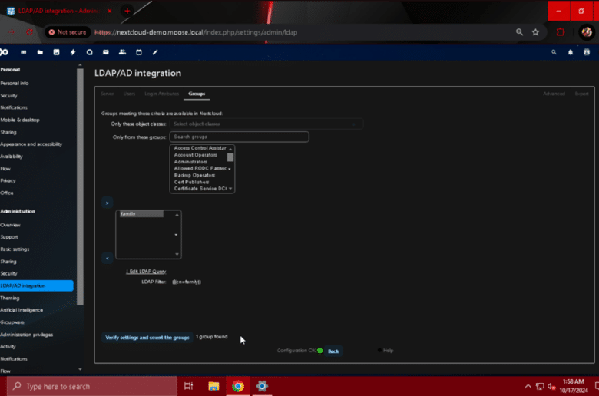Open the Dashboard app icon
The height and width of the screenshot is (396, 599).
coord(23,52)
